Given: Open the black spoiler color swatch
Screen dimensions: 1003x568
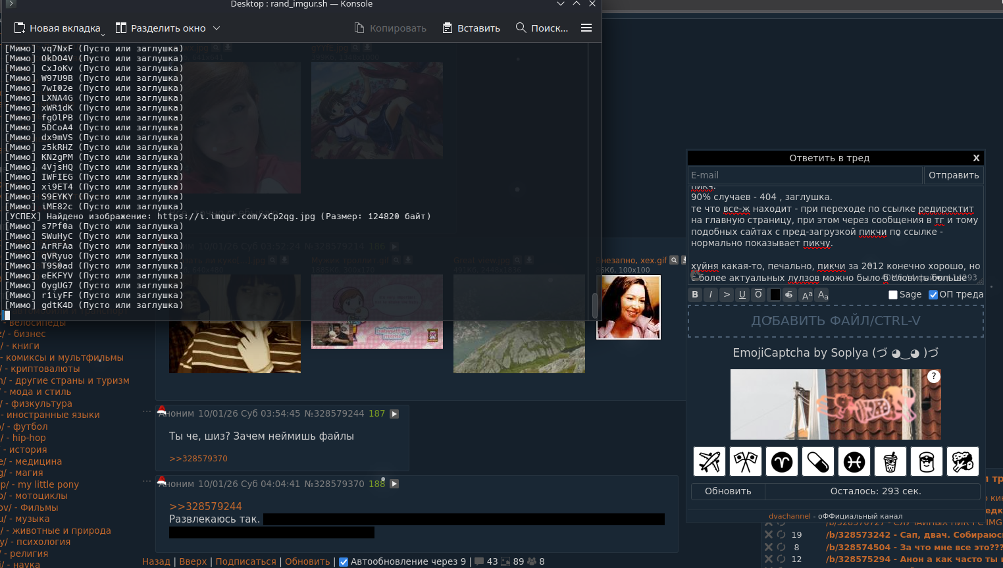Looking at the screenshot, I should coord(775,295).
